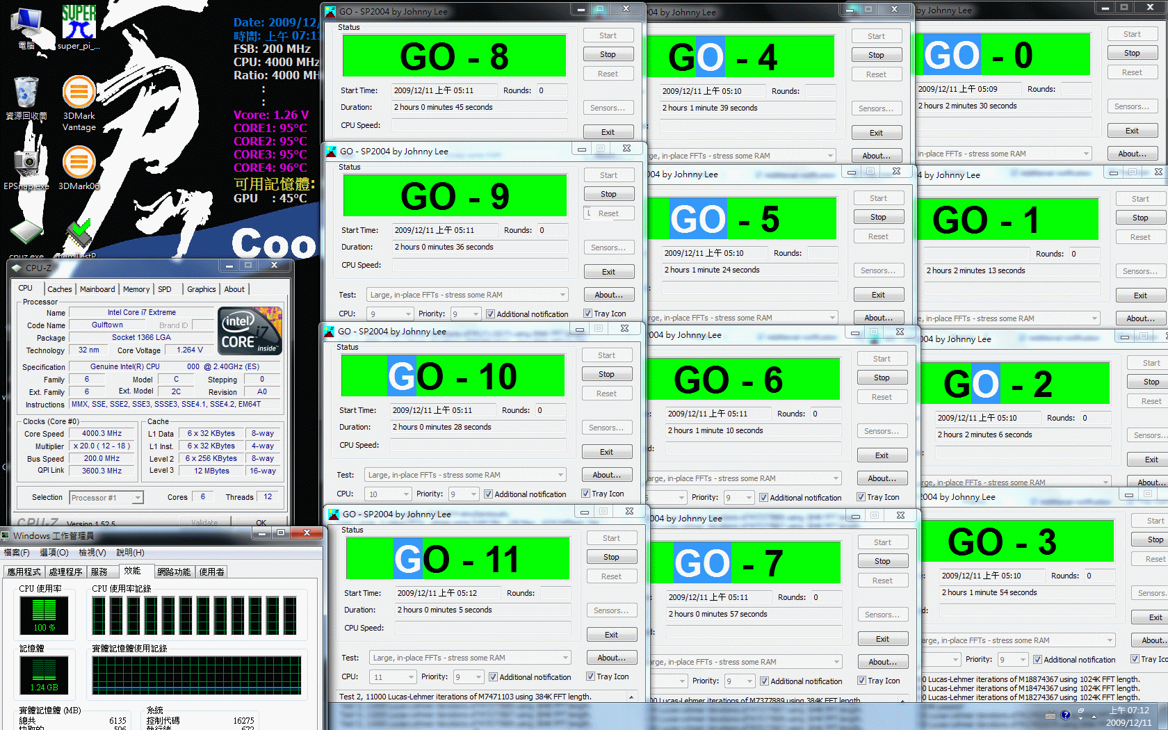
Task: Toggle Additional notification in GO - 6 window
Action: pos(801,497)
